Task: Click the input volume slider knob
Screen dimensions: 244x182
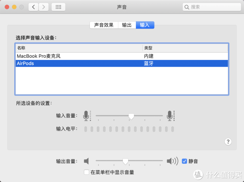Action: (x=131, y=116)
